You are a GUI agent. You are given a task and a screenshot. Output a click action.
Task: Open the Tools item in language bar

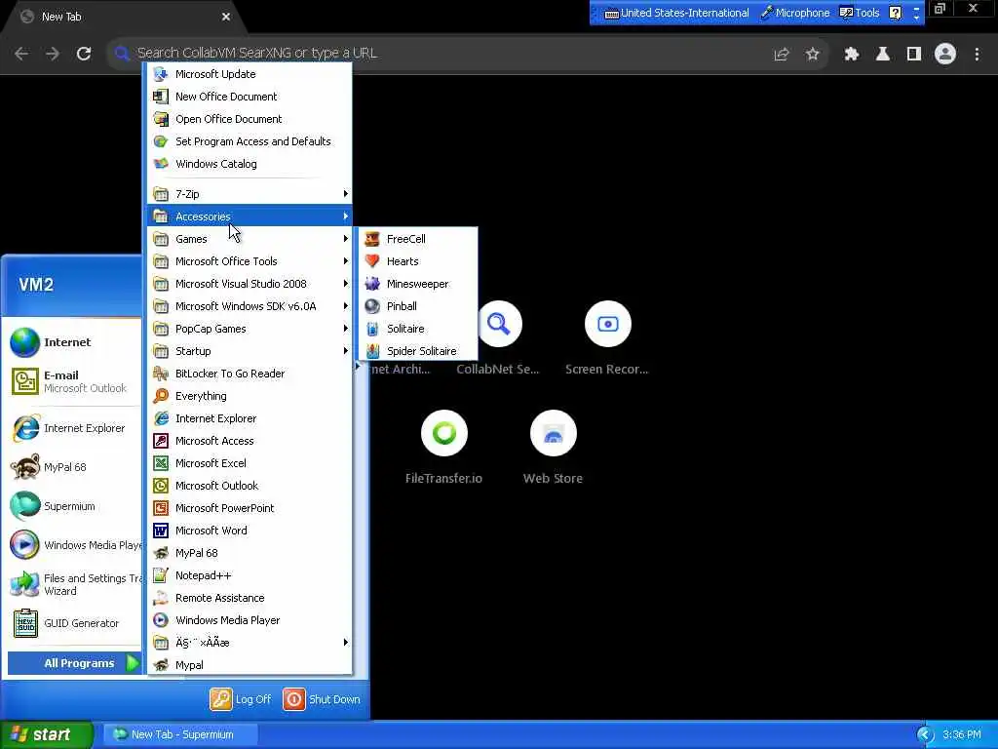tap(860, 13)
